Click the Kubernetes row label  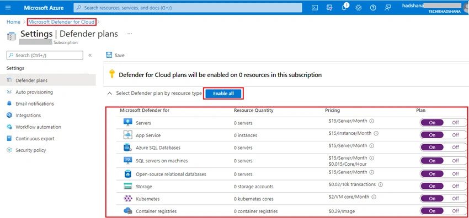click(x=148, y=199)
